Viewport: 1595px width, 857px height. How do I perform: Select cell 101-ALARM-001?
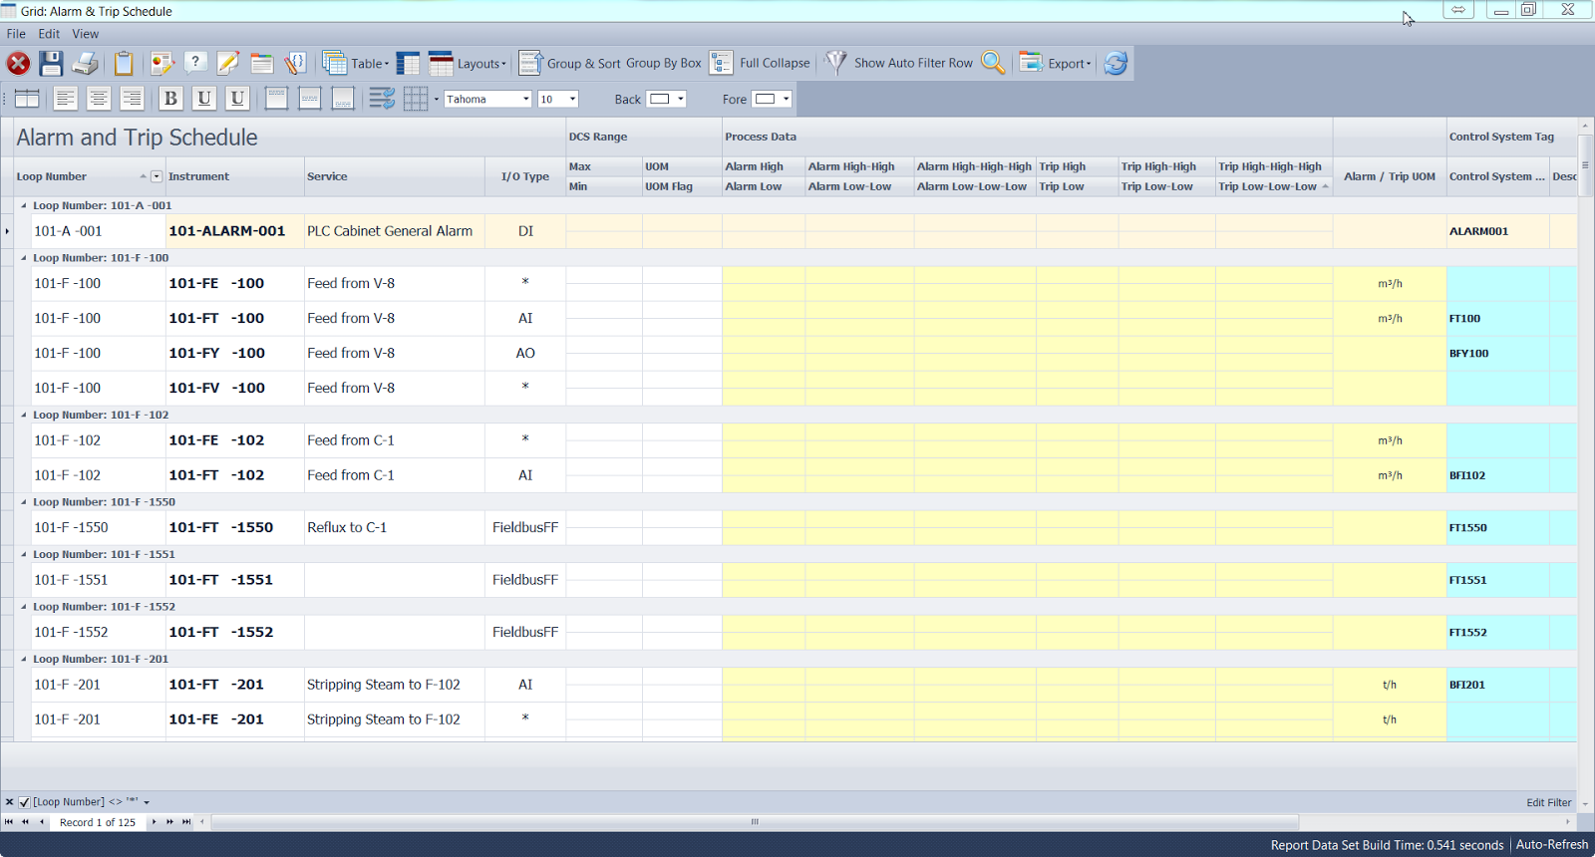click(x=235, y=231)
